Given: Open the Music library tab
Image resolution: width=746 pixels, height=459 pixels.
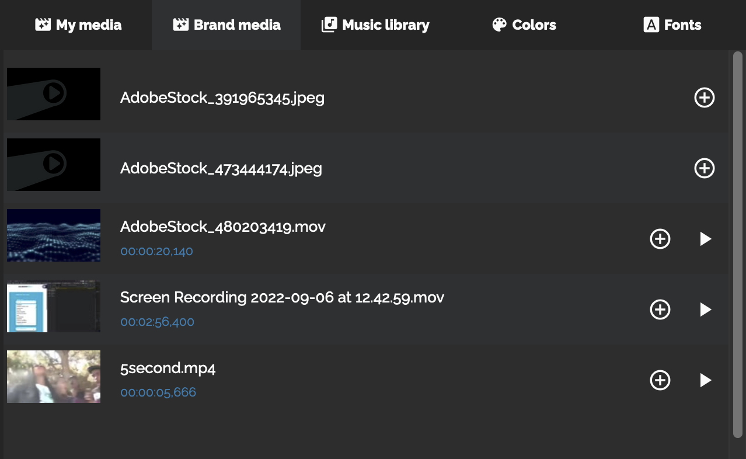Looking at the screenshot, I should pyautogui.click(x=375, y=25).
